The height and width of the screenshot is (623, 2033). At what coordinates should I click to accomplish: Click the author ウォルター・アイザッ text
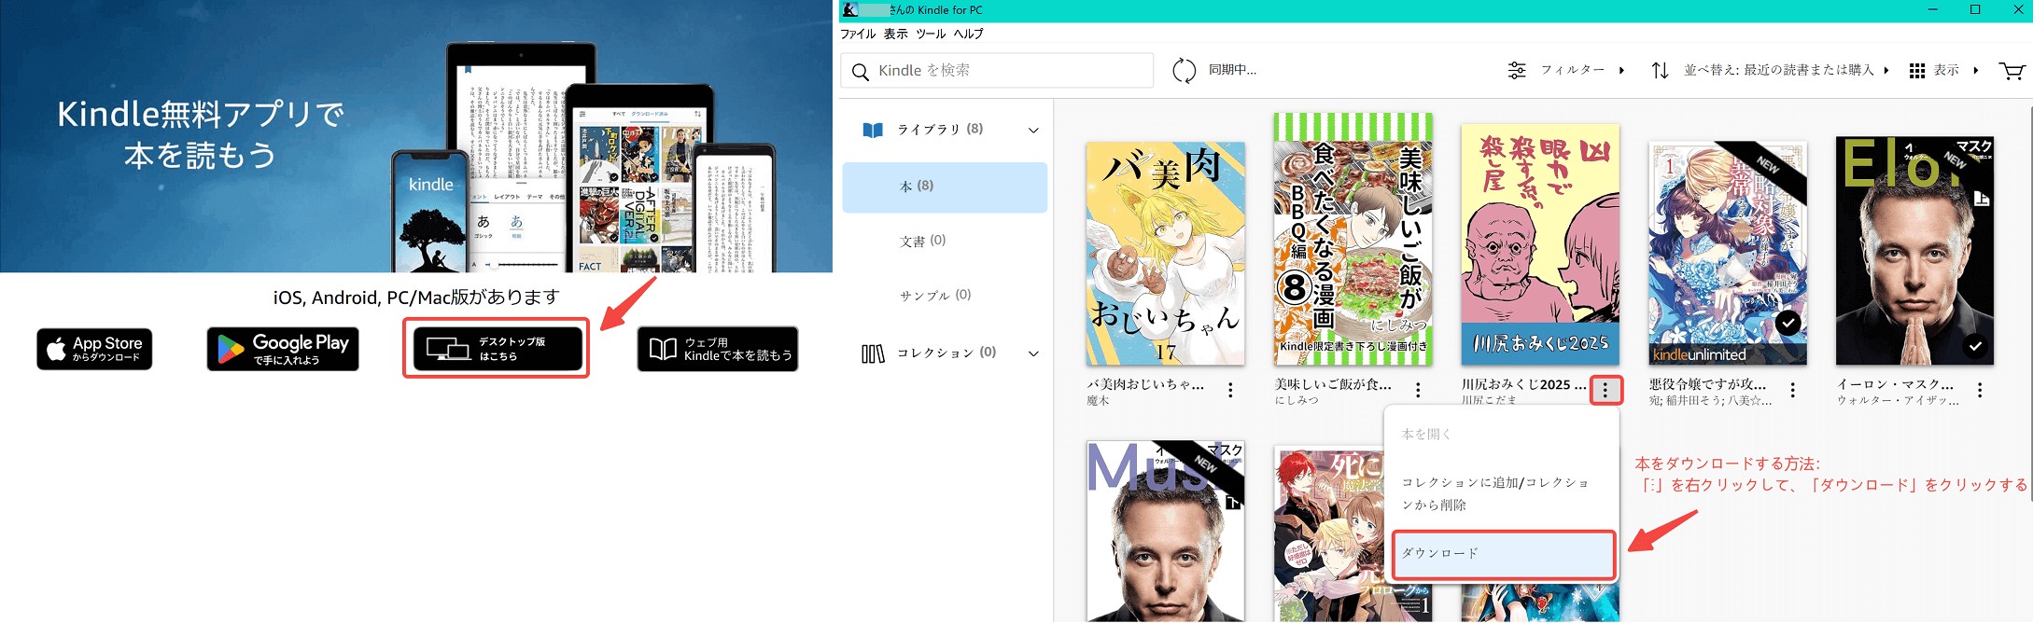[x=1898, y=401]
